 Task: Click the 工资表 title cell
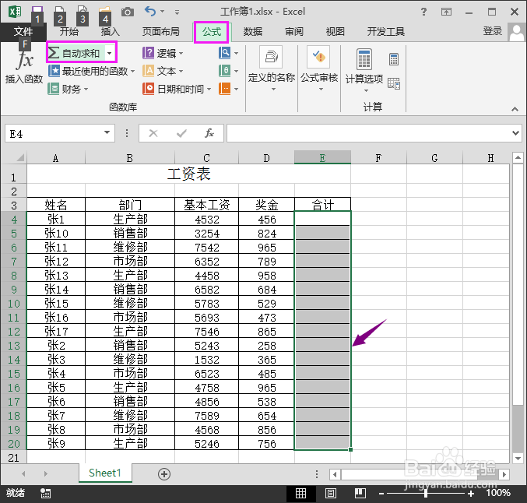[x=188, y=174]
